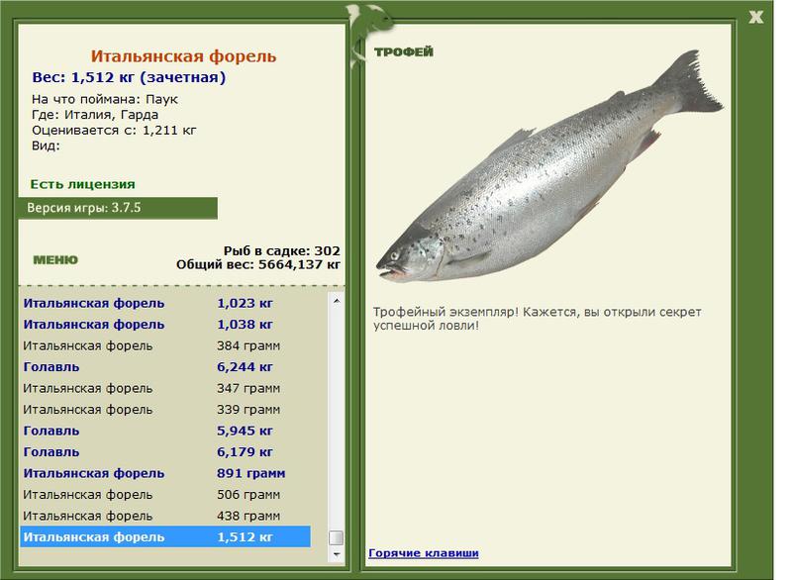Click the На что поймана: Паук line

point(105,99)
